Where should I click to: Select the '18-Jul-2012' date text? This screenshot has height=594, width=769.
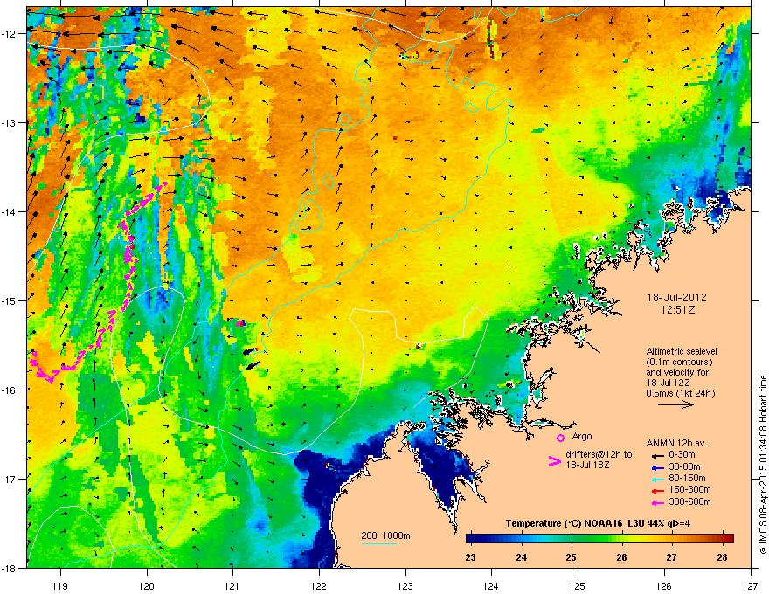[x=676, y=298]
